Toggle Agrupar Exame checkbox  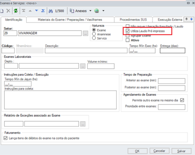coord(127,36)
